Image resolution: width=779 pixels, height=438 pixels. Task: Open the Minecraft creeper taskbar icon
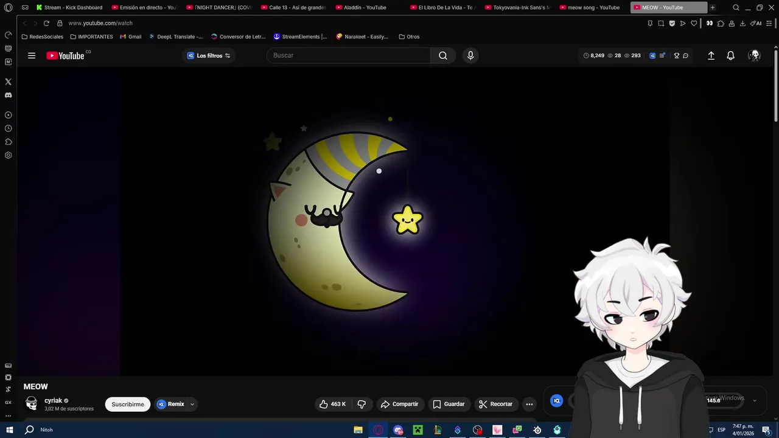(418, 430)
